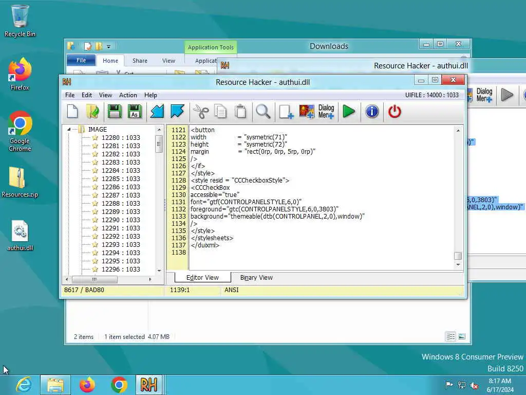Screen dimensions: 526x395
Task: Switch to the Editor View tab
Action: click(x=202, y=278)
